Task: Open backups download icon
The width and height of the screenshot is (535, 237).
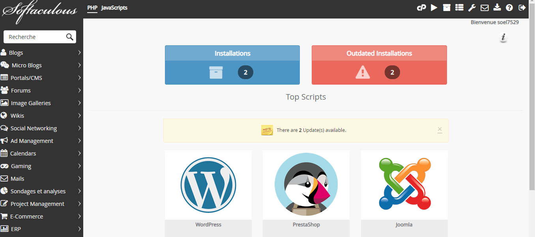Action: 497,7
